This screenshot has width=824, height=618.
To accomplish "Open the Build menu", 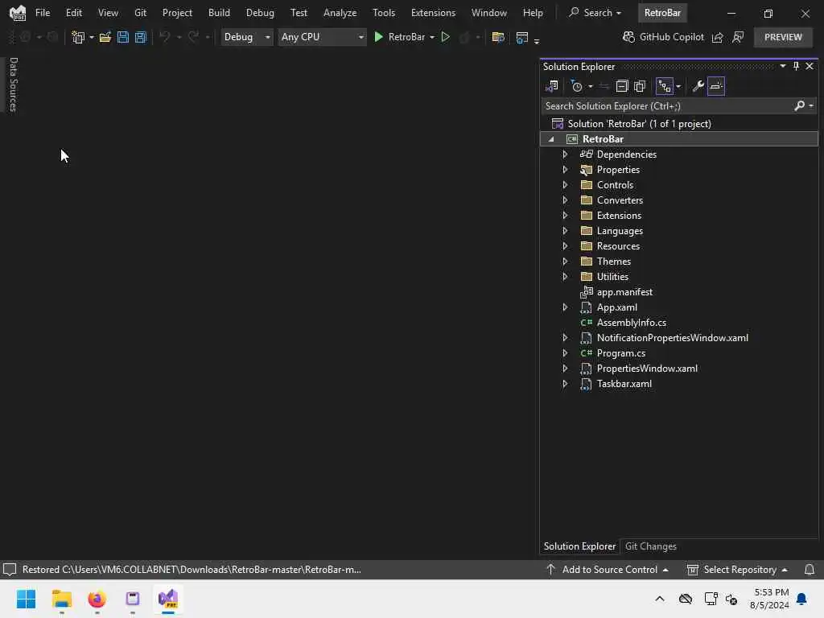I will (219, 13).
